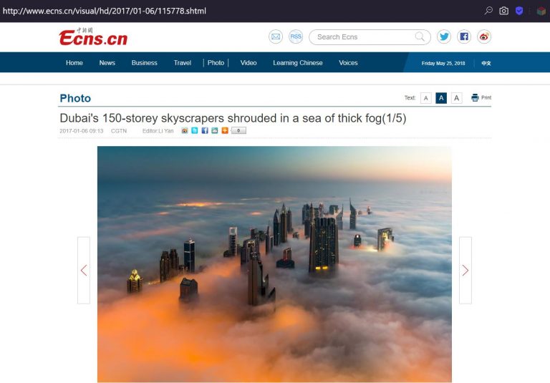Viewport: 550px width, 383px height.
Task: Click the browser camera snapshot icon
Action: [503, 11]
